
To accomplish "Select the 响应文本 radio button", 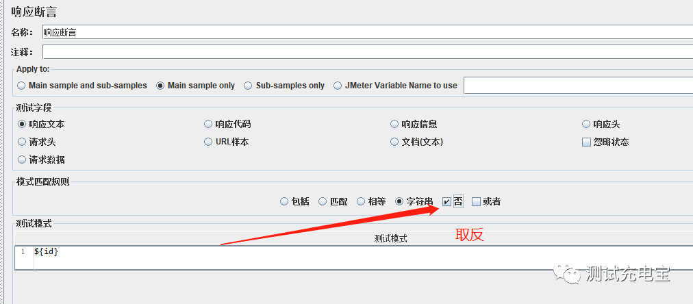I will [x=21, y=124].
